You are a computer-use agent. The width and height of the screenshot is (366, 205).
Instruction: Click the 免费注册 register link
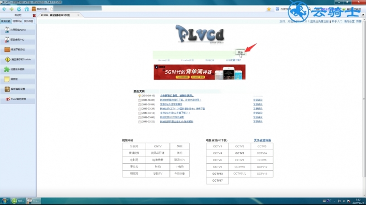323,21
